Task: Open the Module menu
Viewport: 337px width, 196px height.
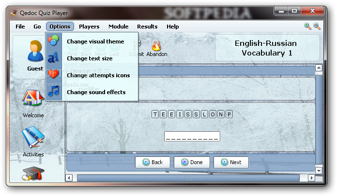Action: 119,27
